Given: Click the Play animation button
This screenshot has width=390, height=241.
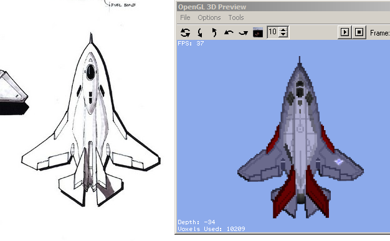Looking at the screenshot, I should (x=345, y=32).
